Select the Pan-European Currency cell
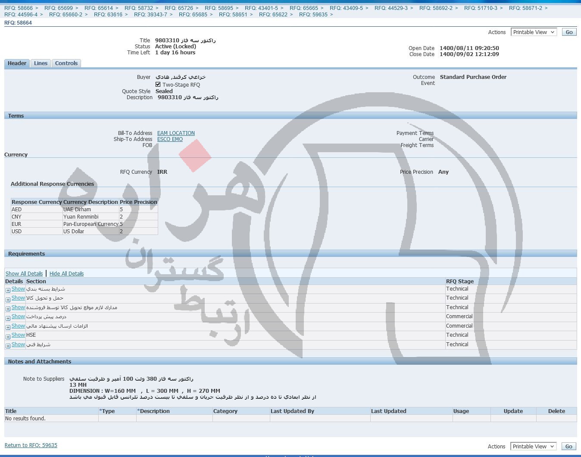This screenshot has width=581, height=457. pyautogui.click(x=91, y=224)
